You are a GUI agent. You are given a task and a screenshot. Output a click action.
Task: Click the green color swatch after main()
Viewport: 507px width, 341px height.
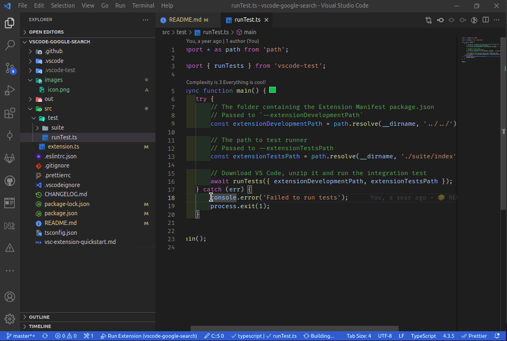[272, 90]
